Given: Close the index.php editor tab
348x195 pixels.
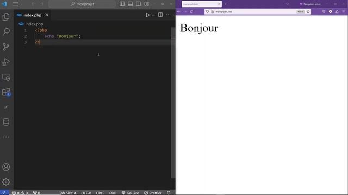Looking at the screenshot, I should click(47, 15).
